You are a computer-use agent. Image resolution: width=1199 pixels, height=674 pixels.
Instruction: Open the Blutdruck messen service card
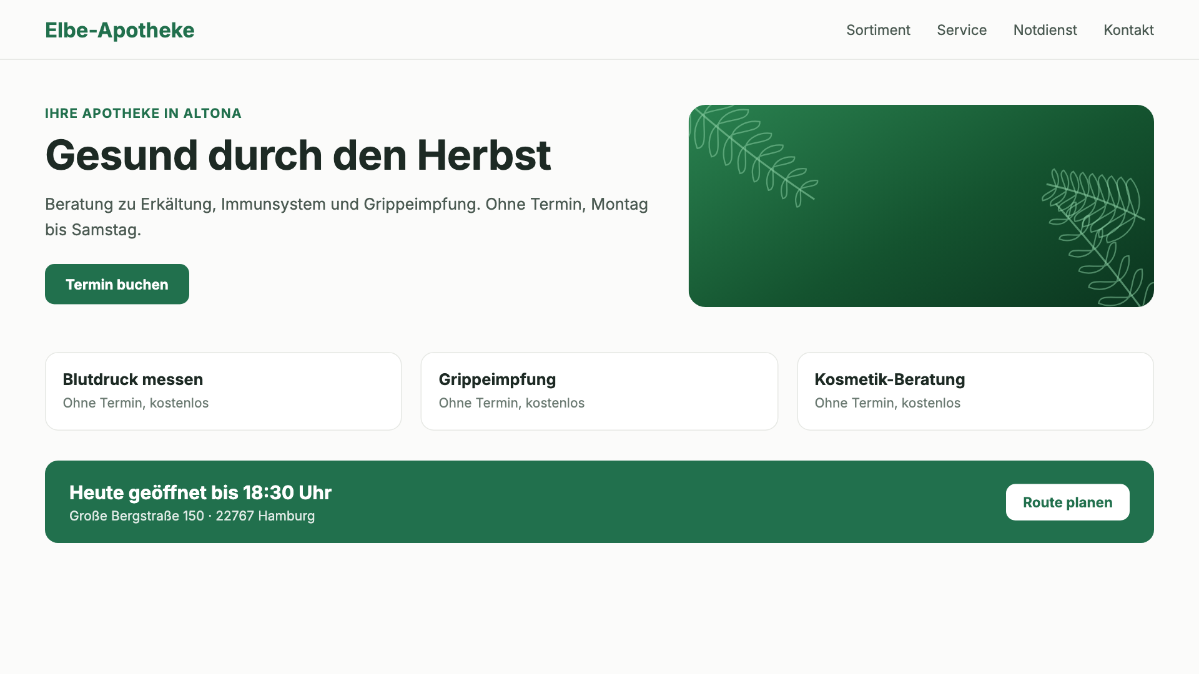point(223,391)
